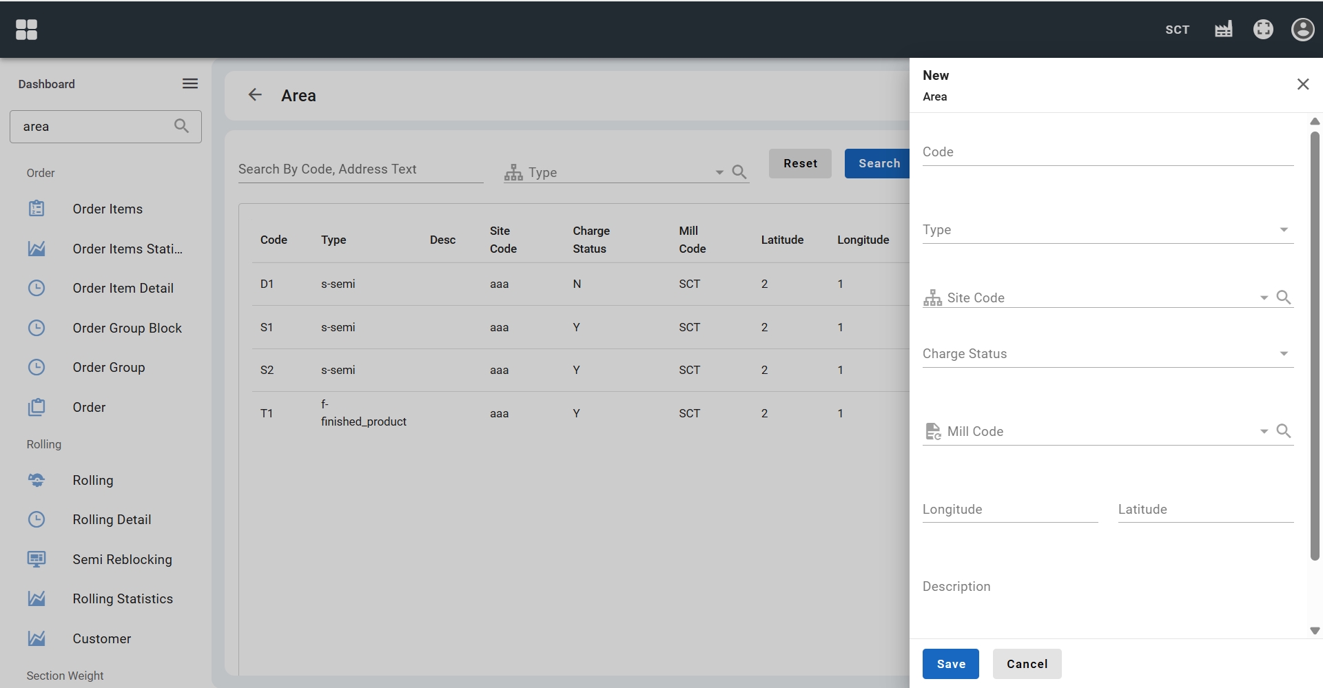Screen dimensions: 1323x688
Task: Click search icon in sidebar search box
Action: coord(181,126)
